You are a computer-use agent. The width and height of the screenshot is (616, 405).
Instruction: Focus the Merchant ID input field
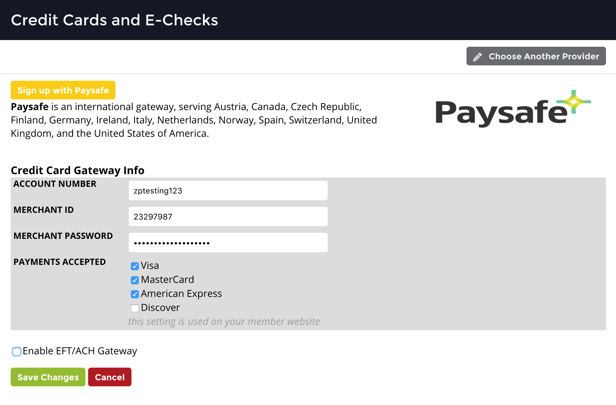[228, 217]
